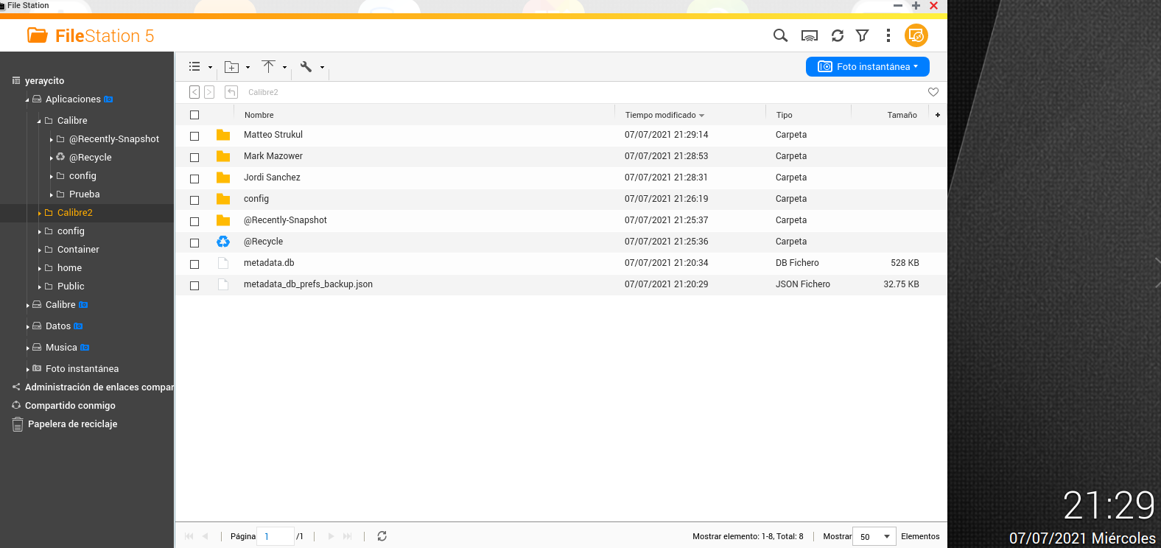Open the items-per-page 50 dropdown
This screenshot has width=1161, height=548.
click(x=874, y=536)
